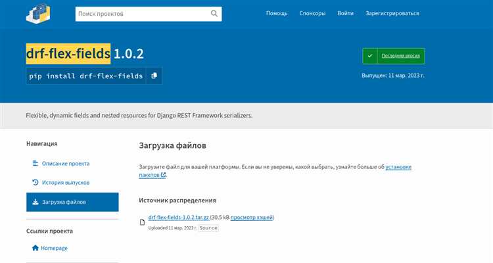Click the Ссылки проекта heading
The width and height of the screenshot is (493, 263).
(49, 231)
